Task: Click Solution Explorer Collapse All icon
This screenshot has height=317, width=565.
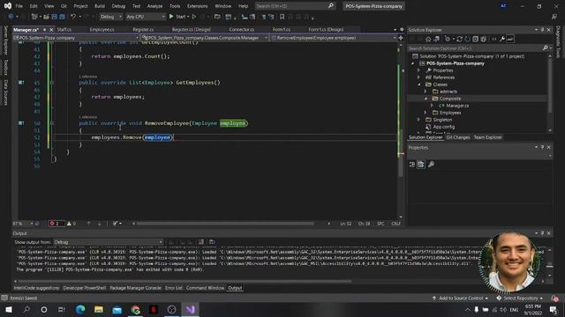Action: coord(475,39)
